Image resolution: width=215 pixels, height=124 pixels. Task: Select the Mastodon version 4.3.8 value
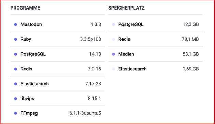(x=96, y=24)
